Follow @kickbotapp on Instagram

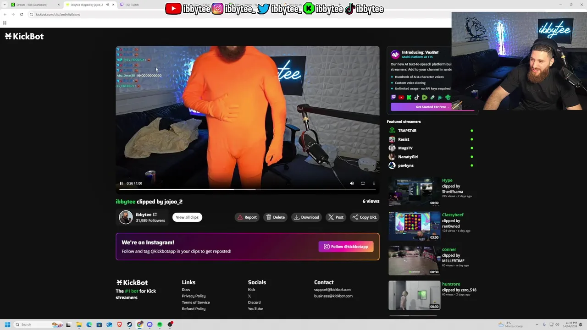(346, 247)
